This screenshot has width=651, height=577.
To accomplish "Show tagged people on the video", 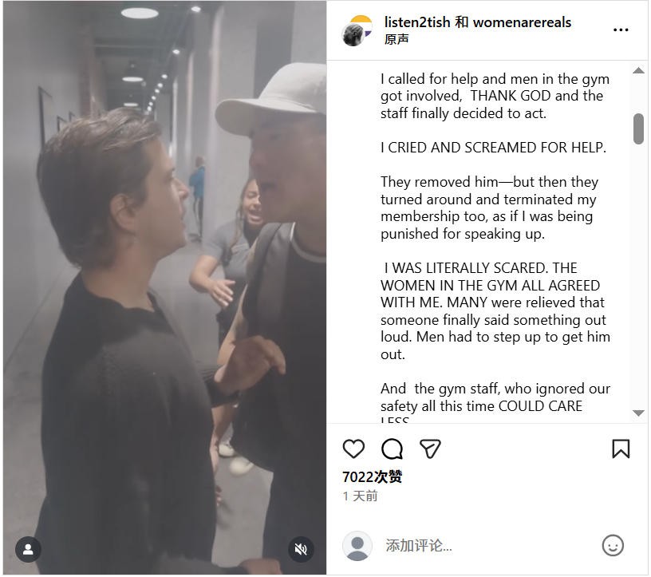I will [28, 549].
